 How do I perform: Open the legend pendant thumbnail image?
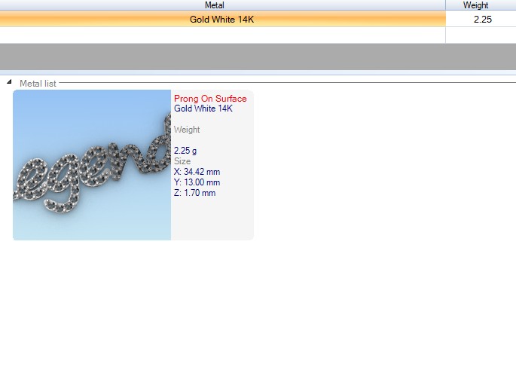tap(92, 165)
